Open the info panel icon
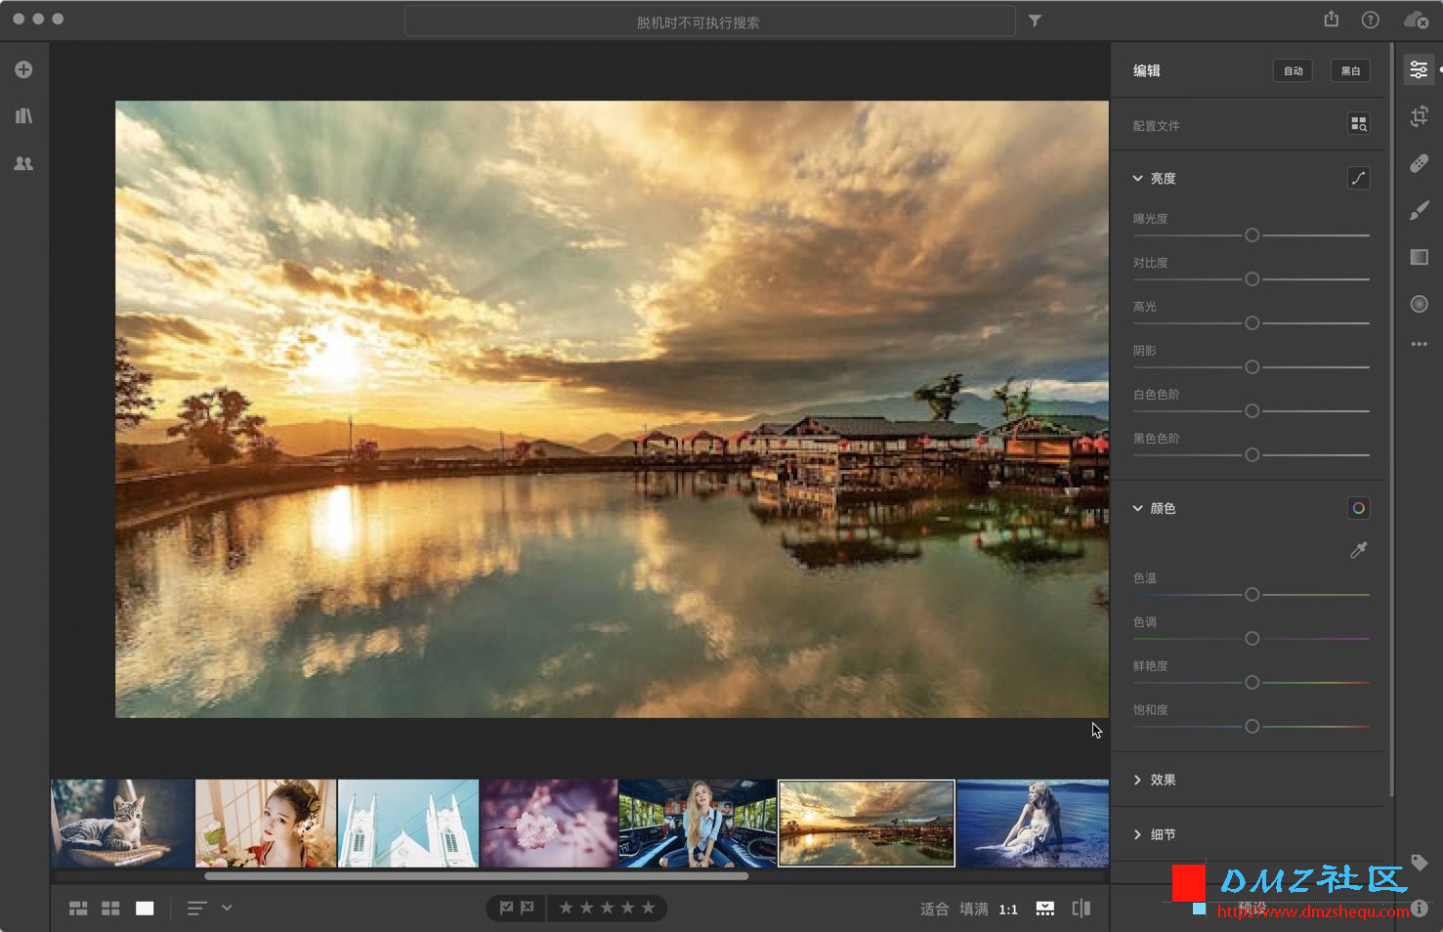This screenshot has width=1443, height=932. [1420, 908]
